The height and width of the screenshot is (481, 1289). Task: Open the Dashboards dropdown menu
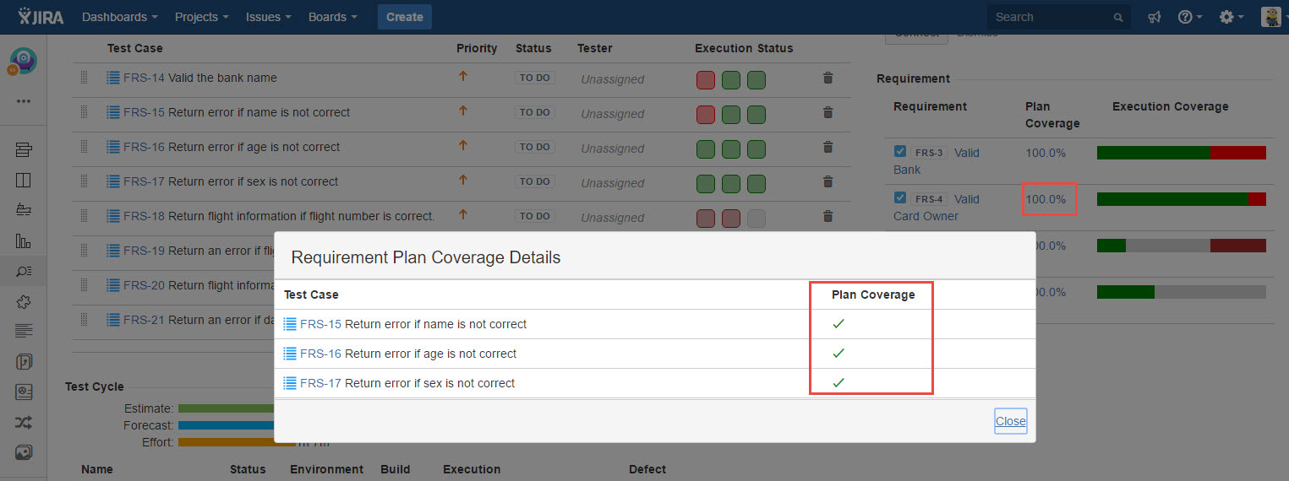(119, 17)
